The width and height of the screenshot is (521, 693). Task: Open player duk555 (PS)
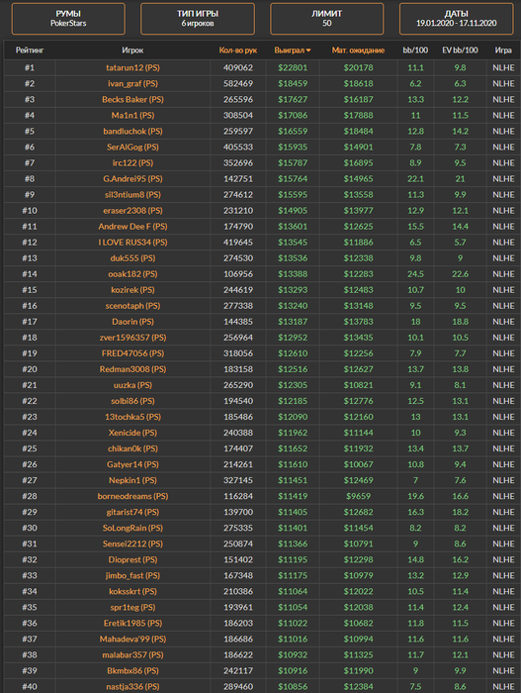coord(132,258)
